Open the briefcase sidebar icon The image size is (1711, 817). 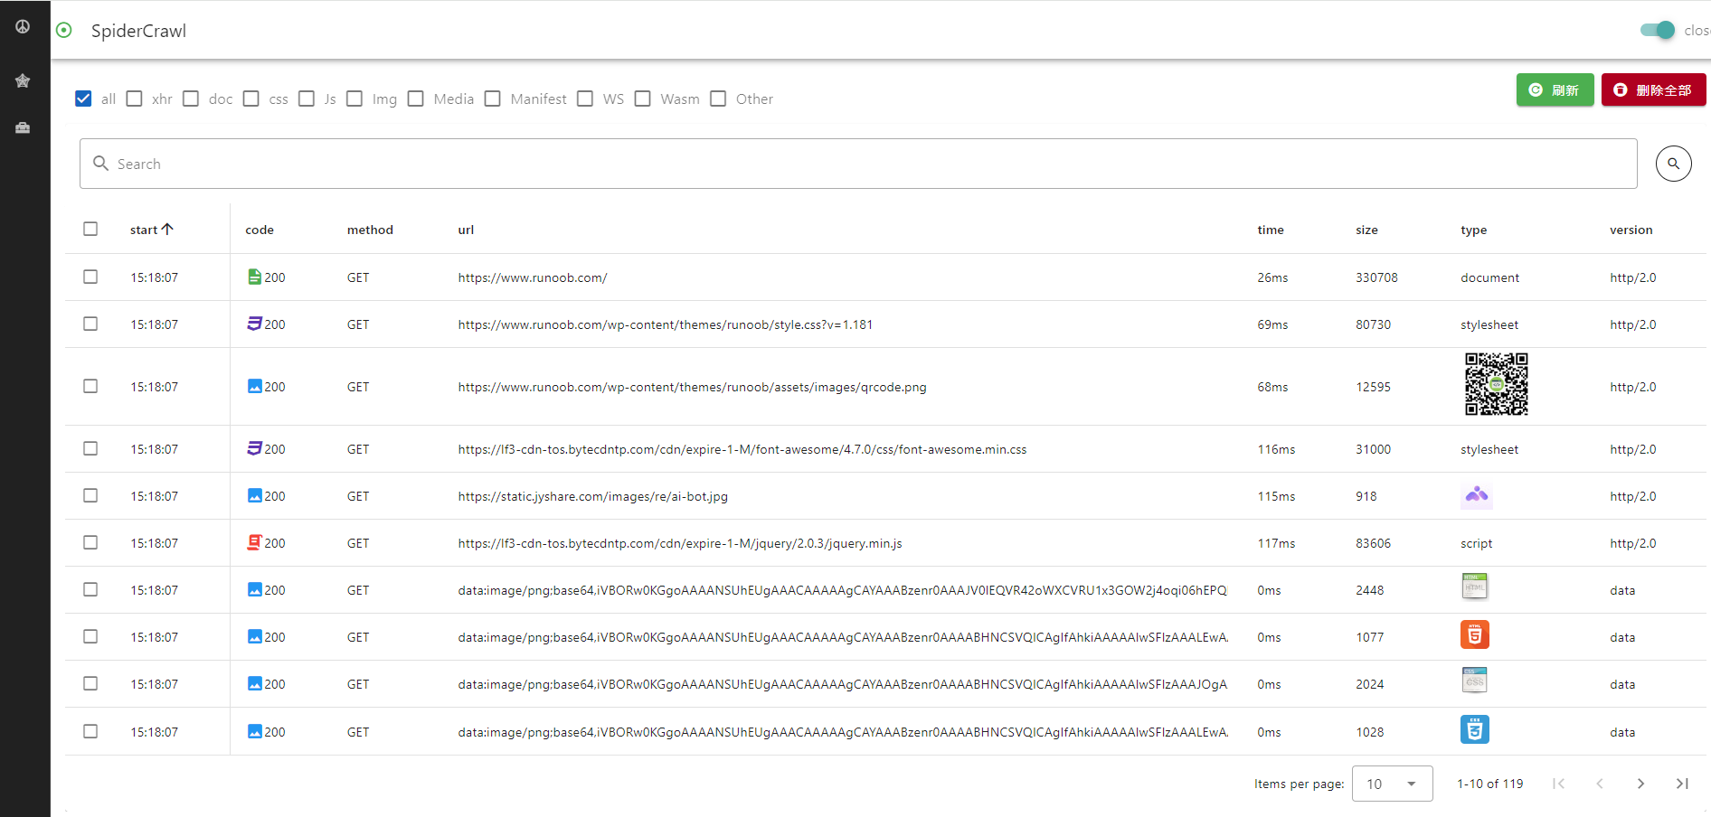(23, 128)
